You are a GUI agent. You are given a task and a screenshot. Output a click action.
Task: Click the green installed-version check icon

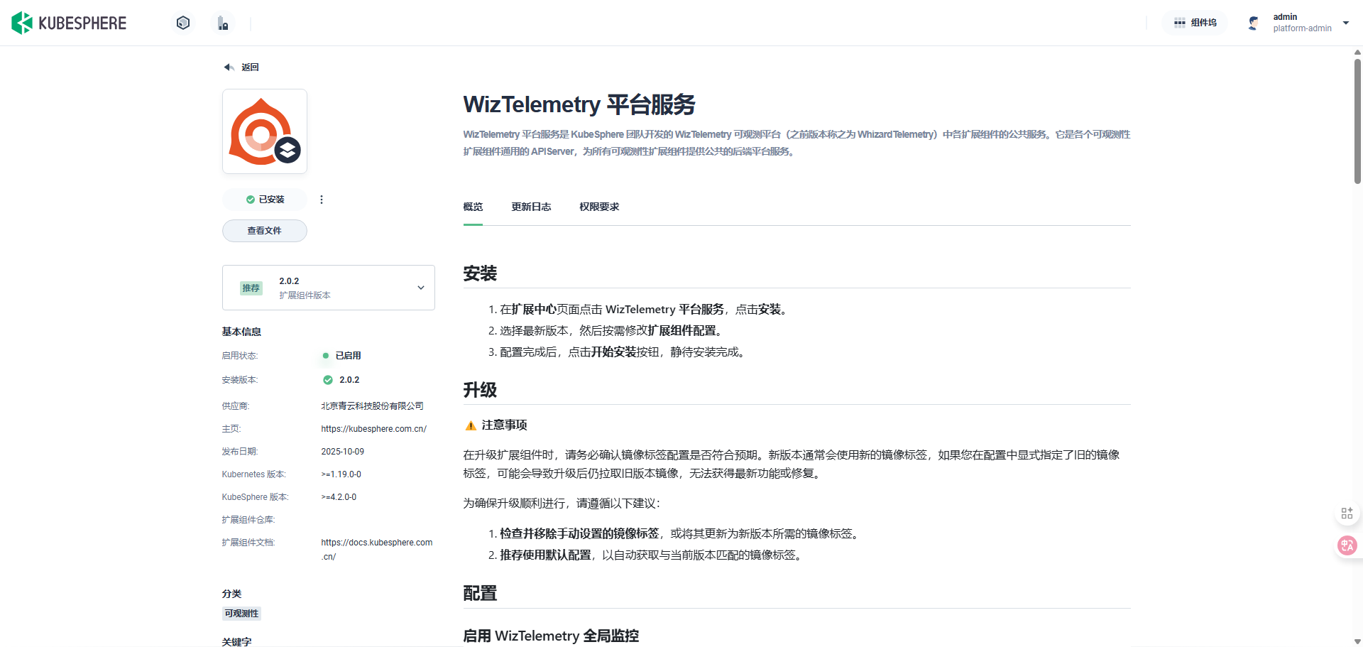click(x=328, y=380)
